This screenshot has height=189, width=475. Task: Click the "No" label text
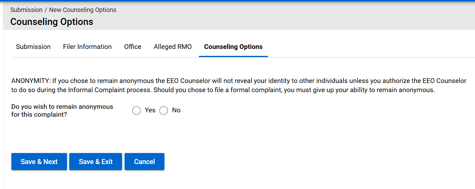click(176, 110)
